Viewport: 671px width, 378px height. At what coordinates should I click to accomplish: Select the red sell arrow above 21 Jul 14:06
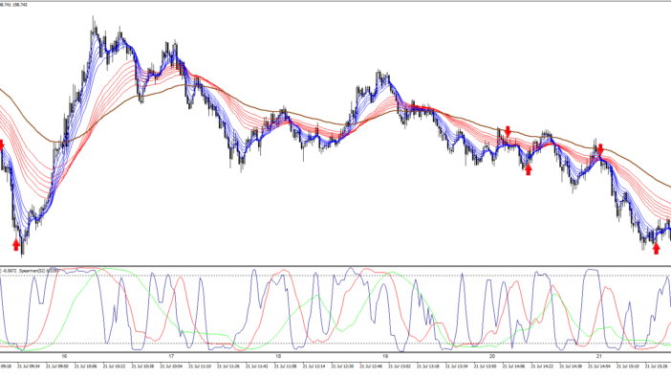tap(508, 131)
